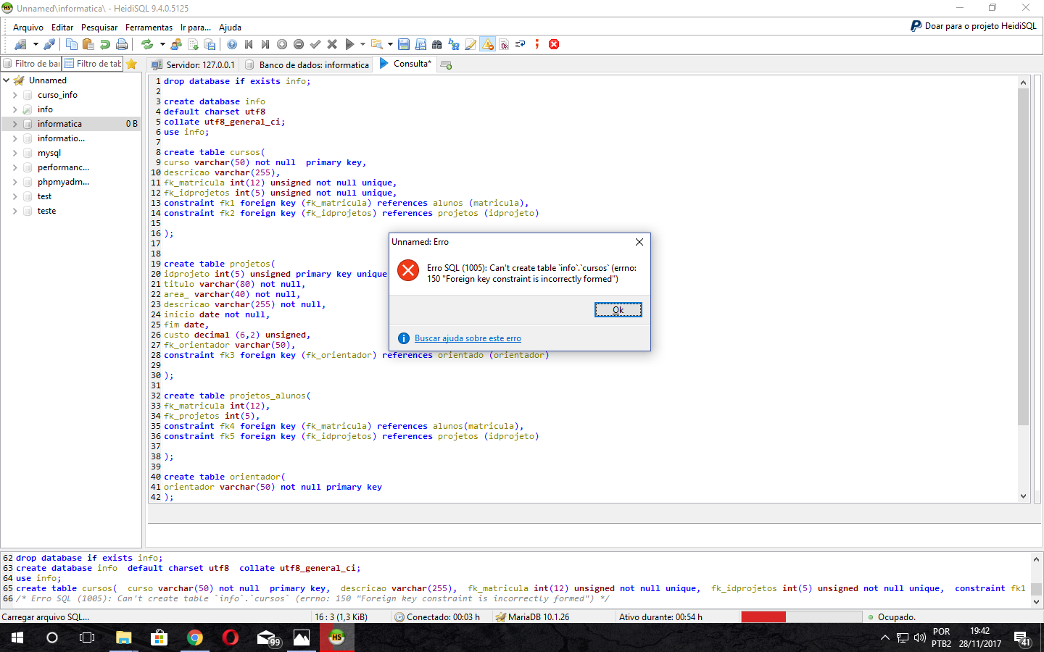Open the Editar menu
1044x652 pixels.
(x=62, y=28)
